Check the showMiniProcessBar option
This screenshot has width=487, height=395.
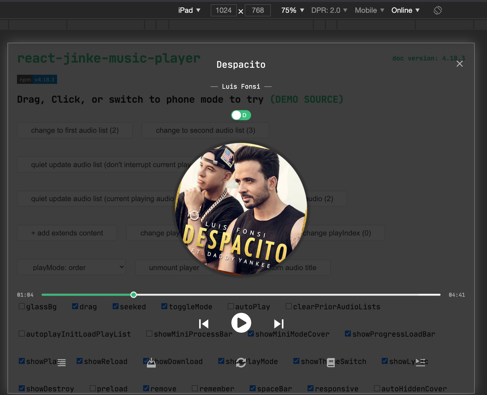coord(149,334)
